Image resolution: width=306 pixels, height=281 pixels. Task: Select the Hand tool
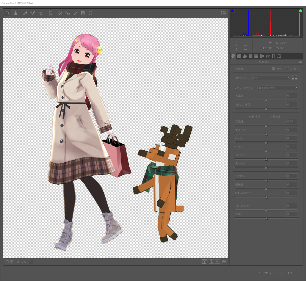15,13
